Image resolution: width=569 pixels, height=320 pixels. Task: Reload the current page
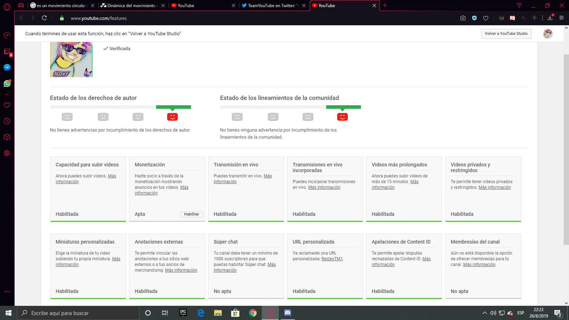point(45,18)
